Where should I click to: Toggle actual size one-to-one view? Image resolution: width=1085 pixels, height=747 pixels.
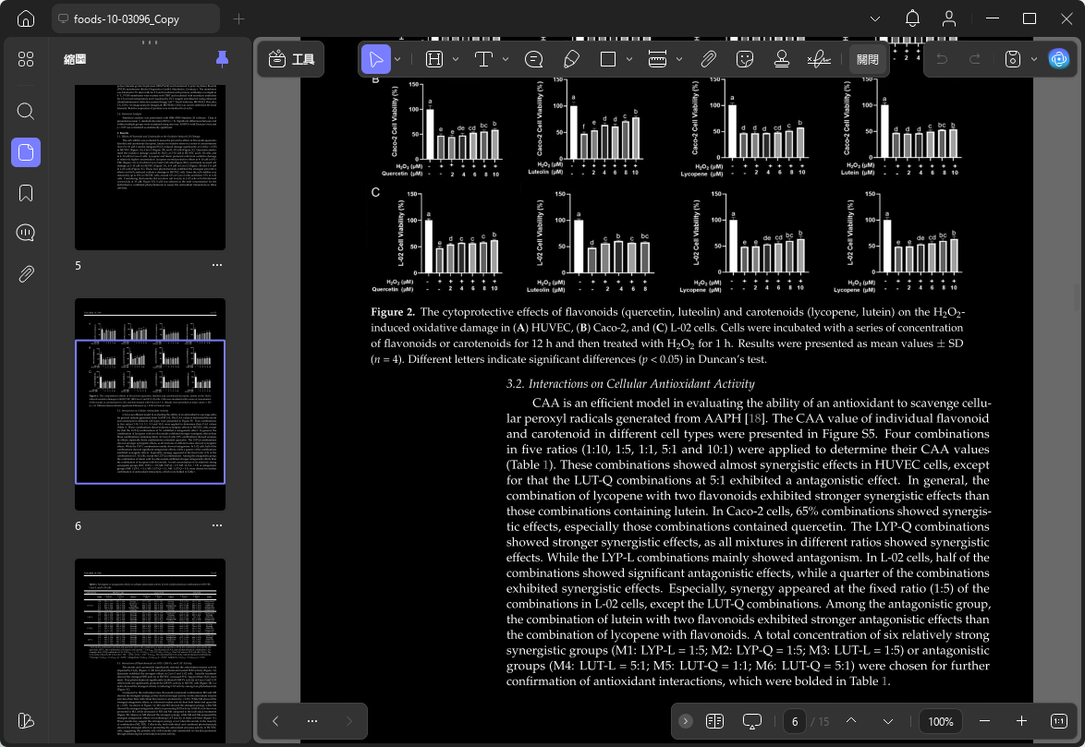pyautogui.click(x=1059, y=721)
